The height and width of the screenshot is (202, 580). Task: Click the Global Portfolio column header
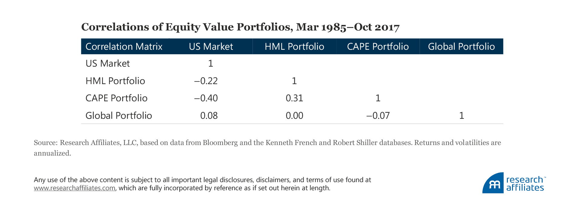pyautogui.click(x=461, y=46)
